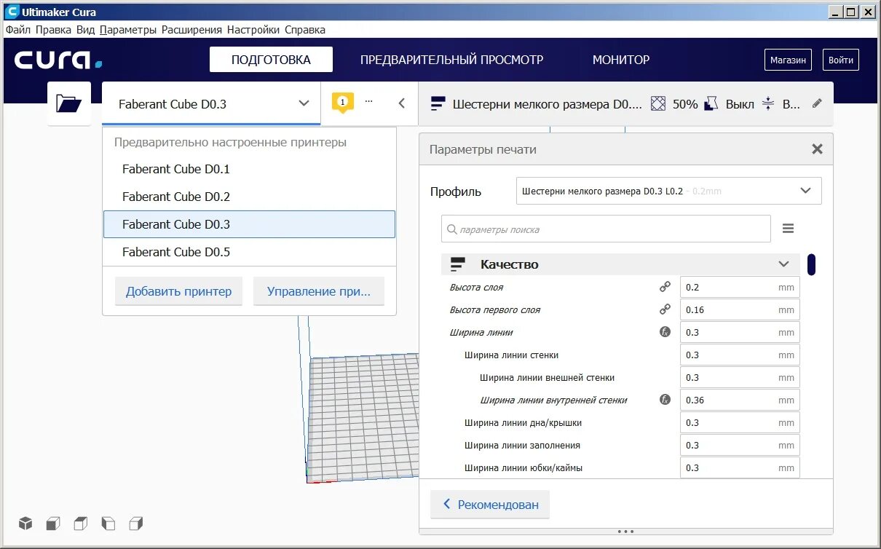Click Ширина линии заполнения value field
The height and width of the screenshot is (549, 881).
740,445
